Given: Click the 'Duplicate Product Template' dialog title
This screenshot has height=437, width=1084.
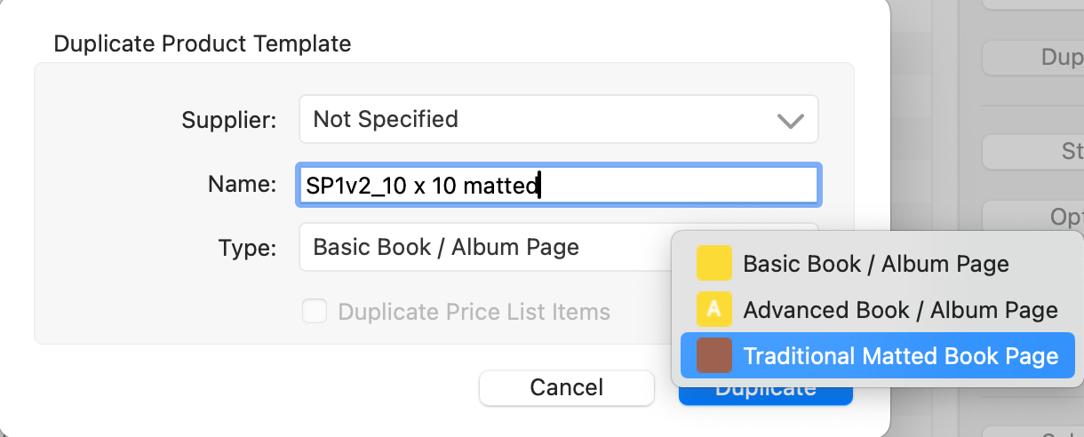Looking at the screenshot, I should (x=203, y=43).
